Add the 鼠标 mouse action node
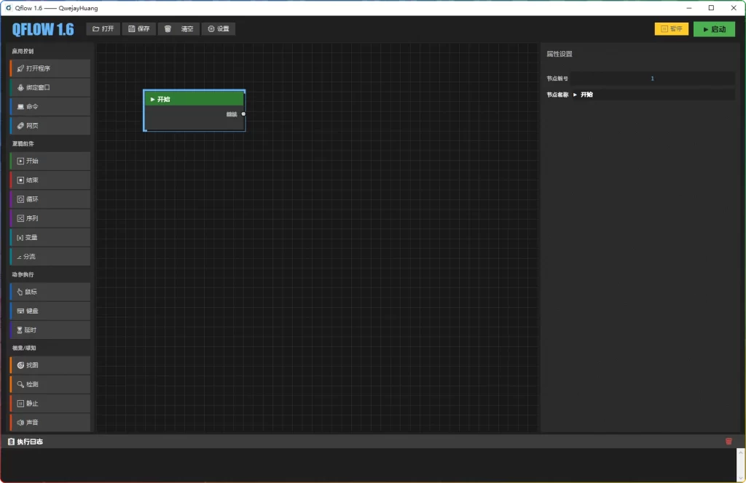 (x=50, y=292)
